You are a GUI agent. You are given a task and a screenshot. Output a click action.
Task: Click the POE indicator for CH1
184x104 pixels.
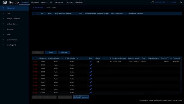click(x=35, y=62)
